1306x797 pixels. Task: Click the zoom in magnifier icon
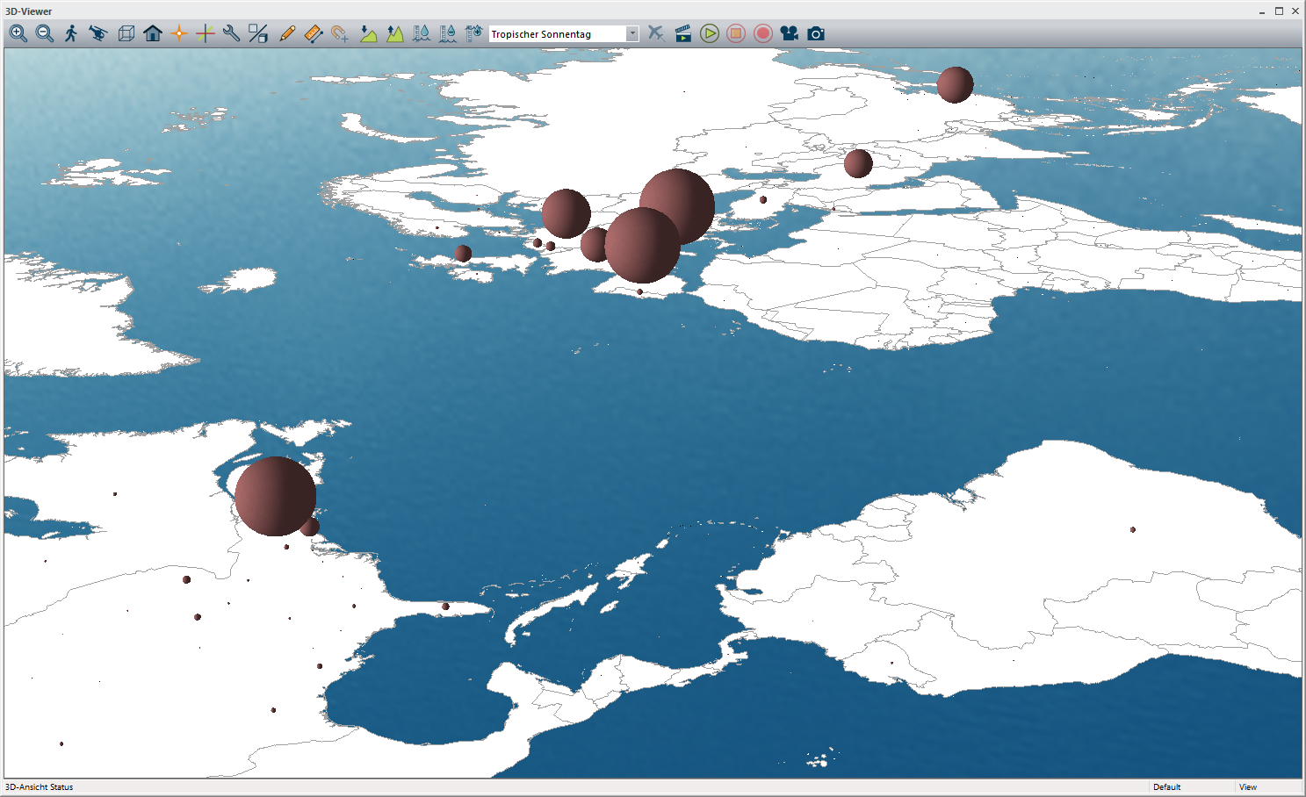click(x=18, y=33)
